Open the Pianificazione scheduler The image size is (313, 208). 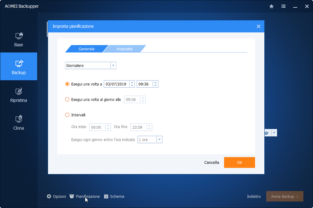click(84, 196)
